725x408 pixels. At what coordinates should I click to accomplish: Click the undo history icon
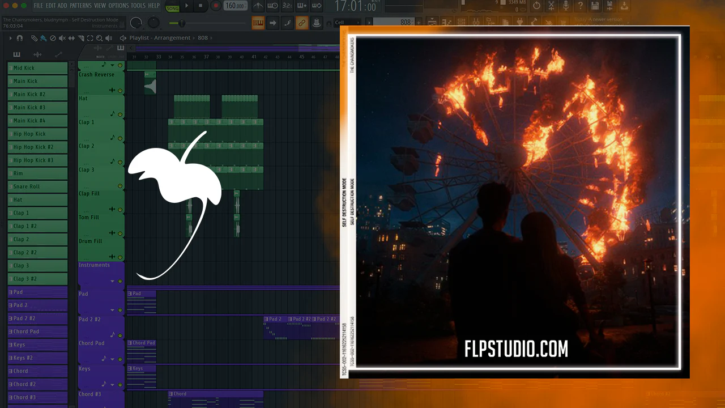coord(536,6)
